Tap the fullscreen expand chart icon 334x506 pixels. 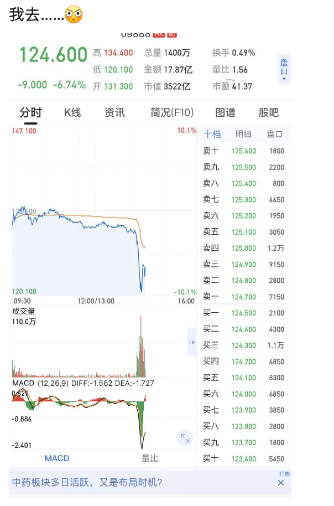point(185,438)
